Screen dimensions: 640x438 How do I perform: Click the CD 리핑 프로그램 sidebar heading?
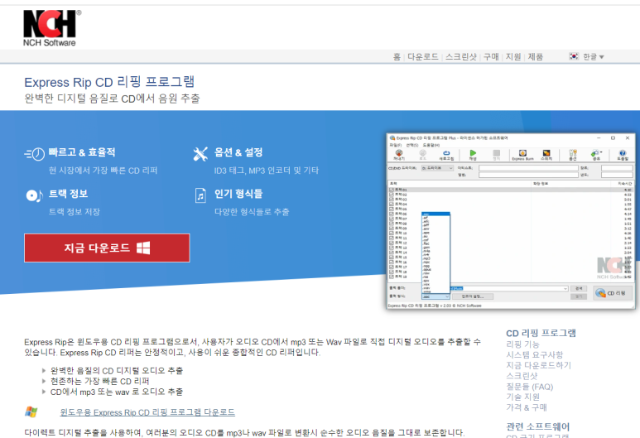pyautogui.click(x=541, y=333)
